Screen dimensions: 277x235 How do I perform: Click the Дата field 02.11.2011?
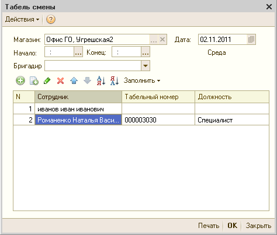[223, 40]
